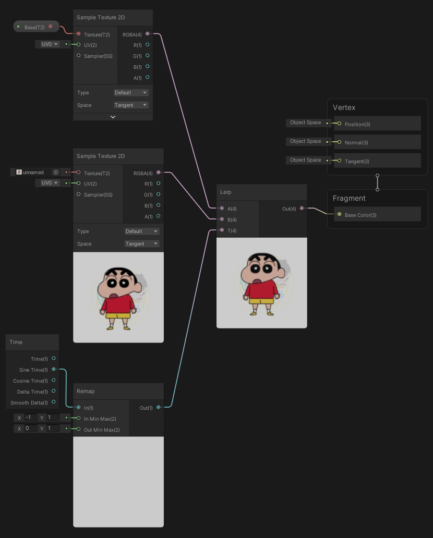Click Sampler(SS) port on Base-connected Sample Texture 2D
This screenshot has height=538, width=433.
79,55
